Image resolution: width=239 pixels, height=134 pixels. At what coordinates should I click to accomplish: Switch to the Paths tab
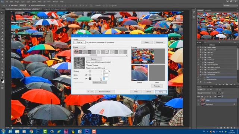[x=211, y=87]
